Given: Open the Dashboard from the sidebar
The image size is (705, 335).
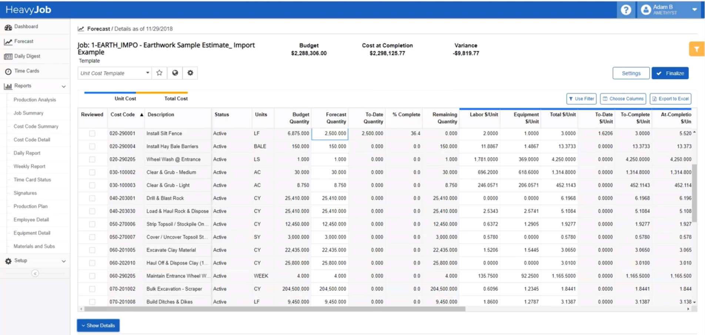Looking at the screenshot, I should (26, 26).
